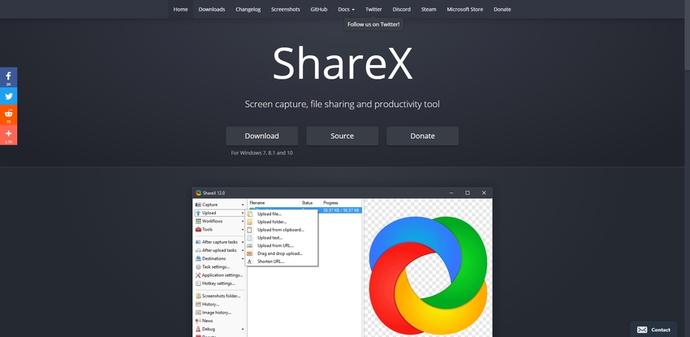Screen dimensions: 690x337
Task: Open more sharing options plus icon
Action: [x=8, y=135]
